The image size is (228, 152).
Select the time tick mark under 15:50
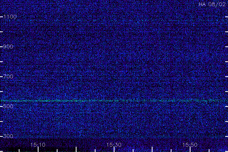tap(190, 149)
